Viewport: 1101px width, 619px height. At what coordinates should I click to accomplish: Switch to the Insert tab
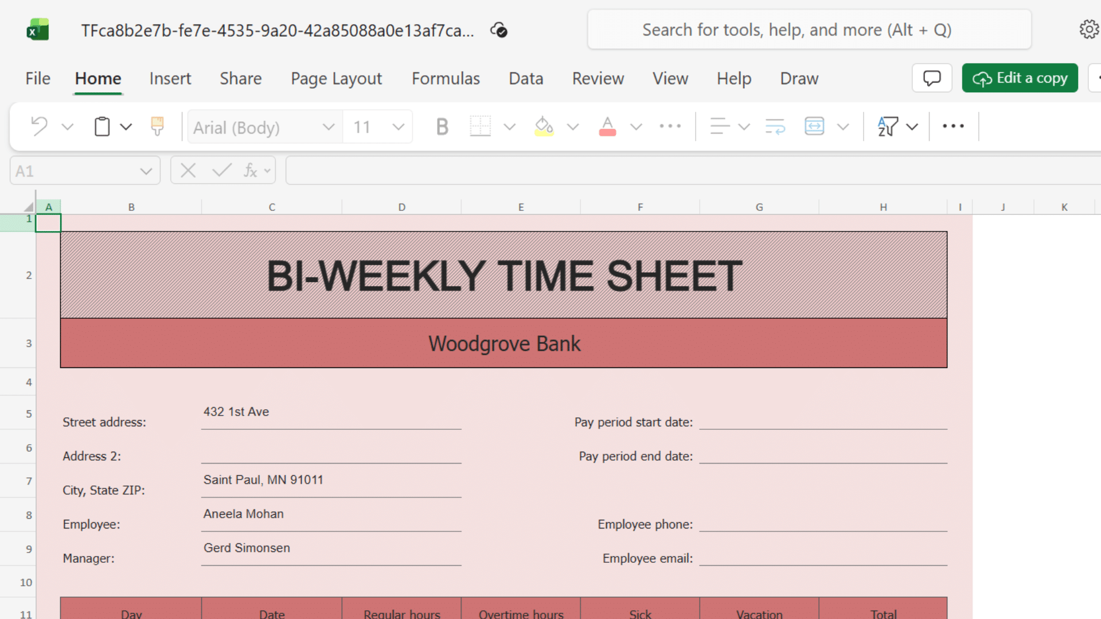(x=170, y=79)
